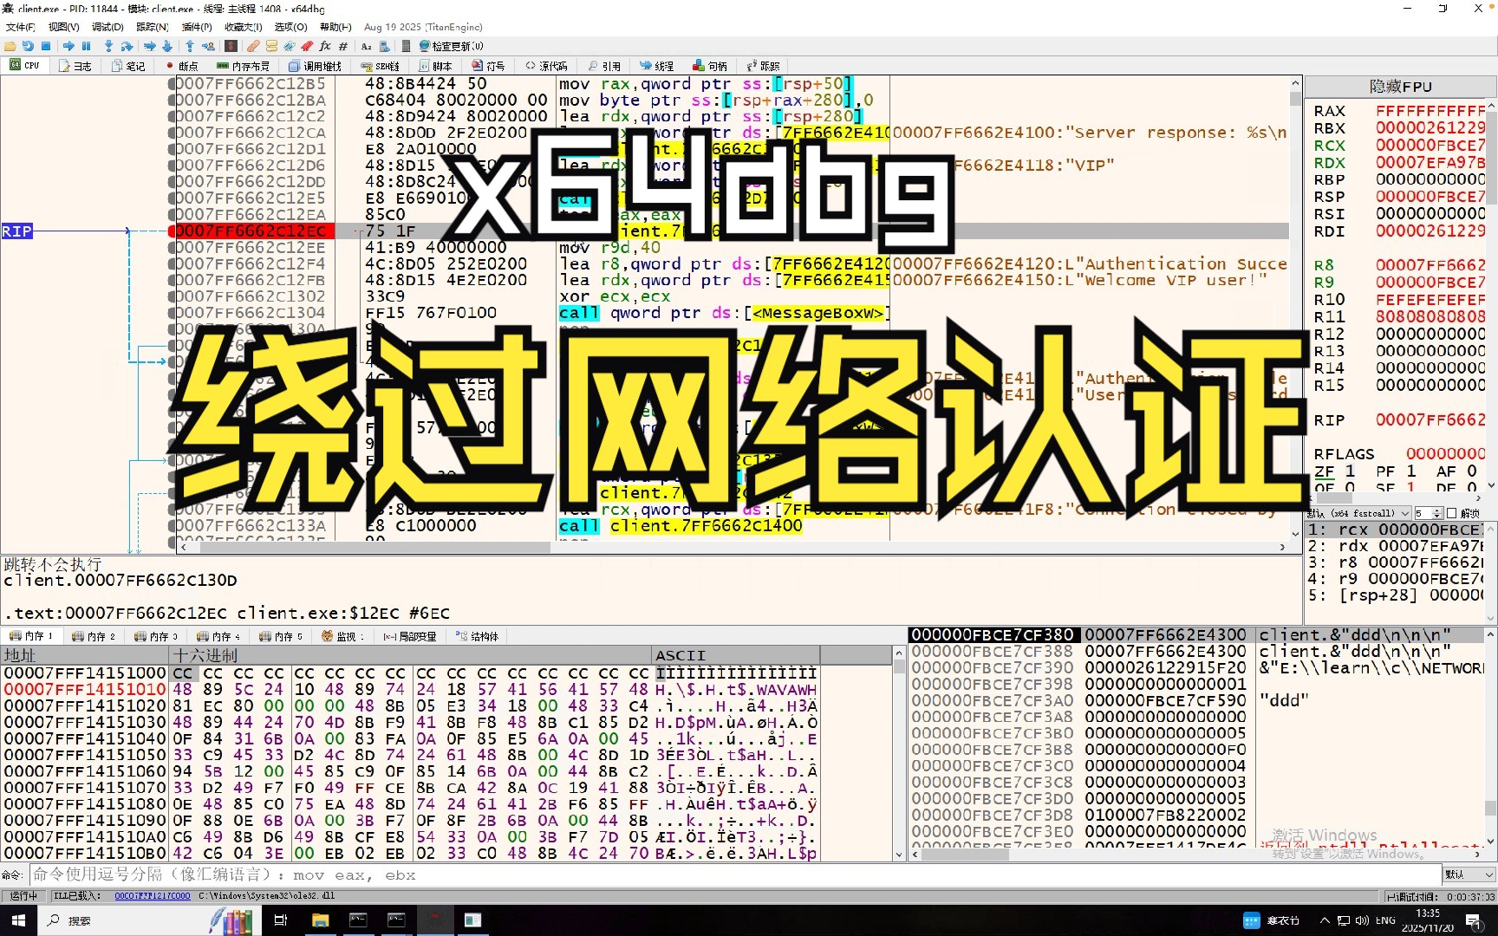The width and height of the screenshot is (1498, 936).
Task: Click the step over icon
Action: tap(127, 46)
